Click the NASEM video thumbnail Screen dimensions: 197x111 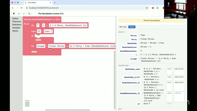click(180, 9)
